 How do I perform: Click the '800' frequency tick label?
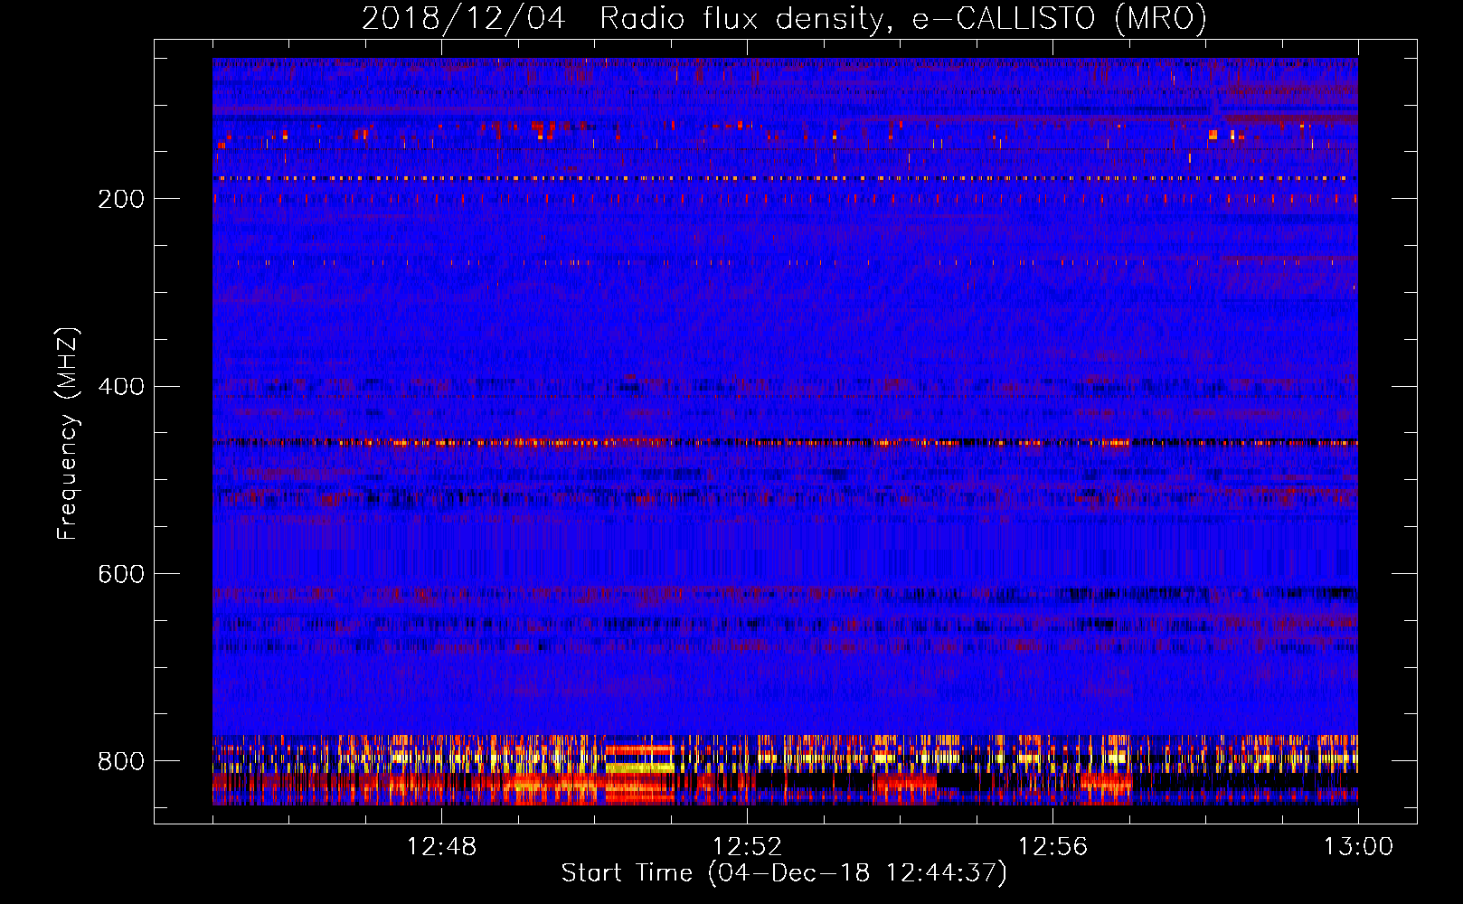[121, 761]
